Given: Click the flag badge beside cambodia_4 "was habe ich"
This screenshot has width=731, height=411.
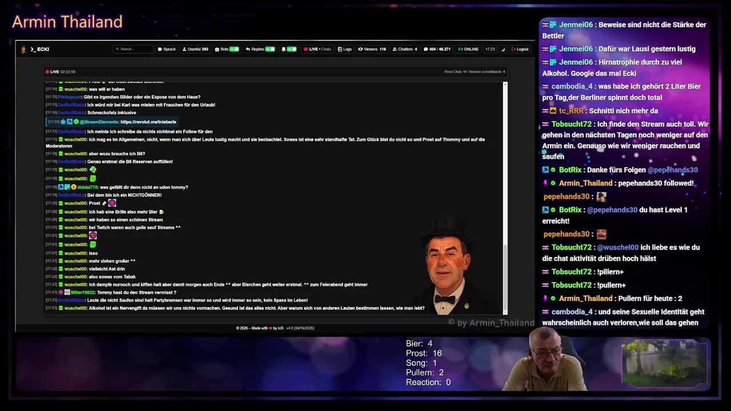Looking at the screenshot, I should coord(546,86).
